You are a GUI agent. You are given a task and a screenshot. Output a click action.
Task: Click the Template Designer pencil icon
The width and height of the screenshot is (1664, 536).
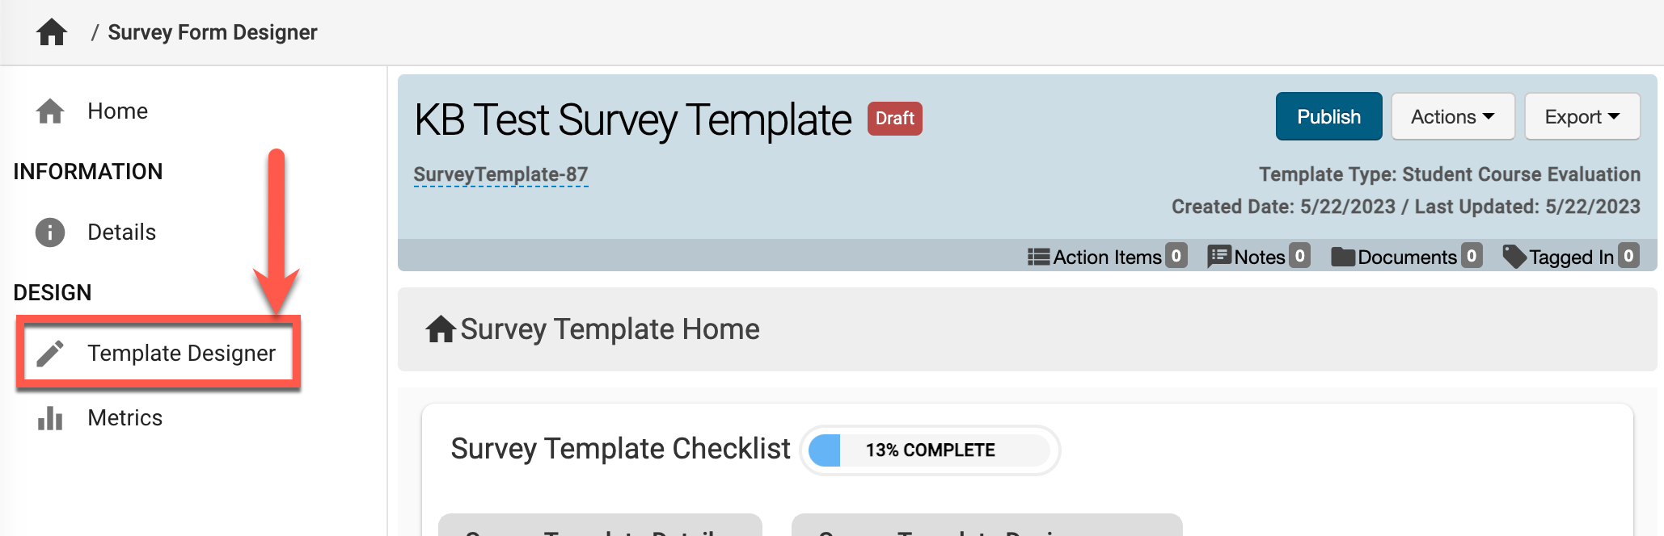tap(50, 354)
